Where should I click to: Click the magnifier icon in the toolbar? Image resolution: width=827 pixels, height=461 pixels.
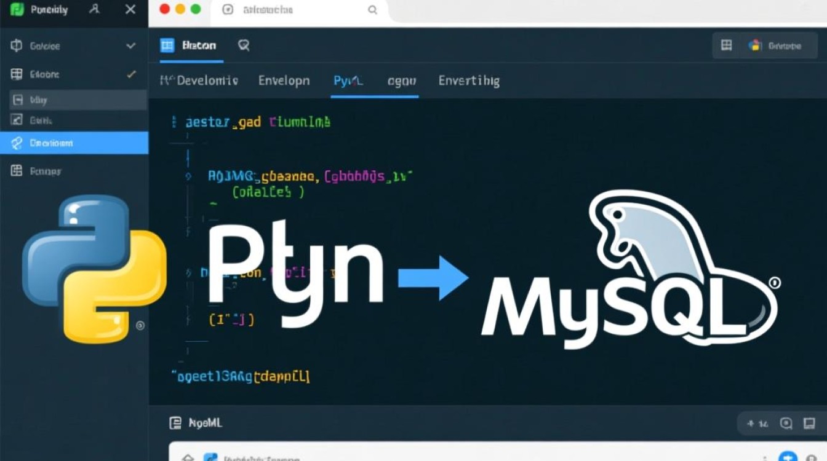pos(243,45)
